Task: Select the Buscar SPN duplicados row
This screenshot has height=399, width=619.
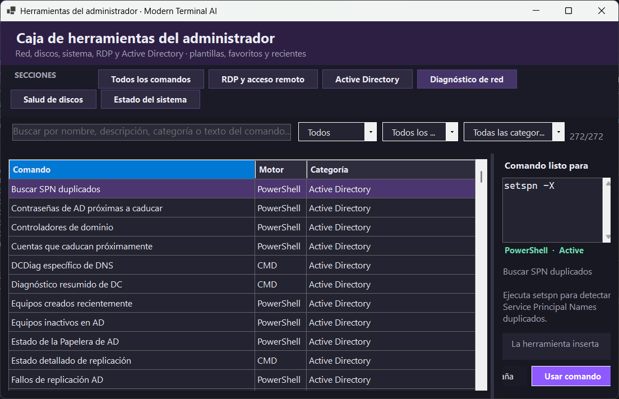Action: point(242,189)
